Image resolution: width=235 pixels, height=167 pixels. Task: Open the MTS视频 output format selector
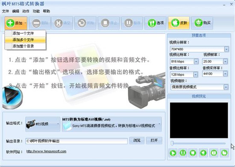pos(43,124)
